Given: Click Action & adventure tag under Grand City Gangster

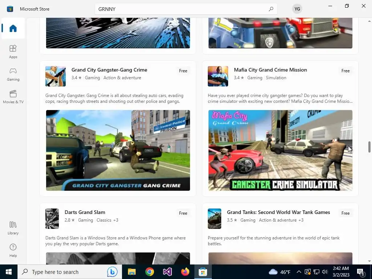Looking at the screenshot, I should tap(122, 78).
